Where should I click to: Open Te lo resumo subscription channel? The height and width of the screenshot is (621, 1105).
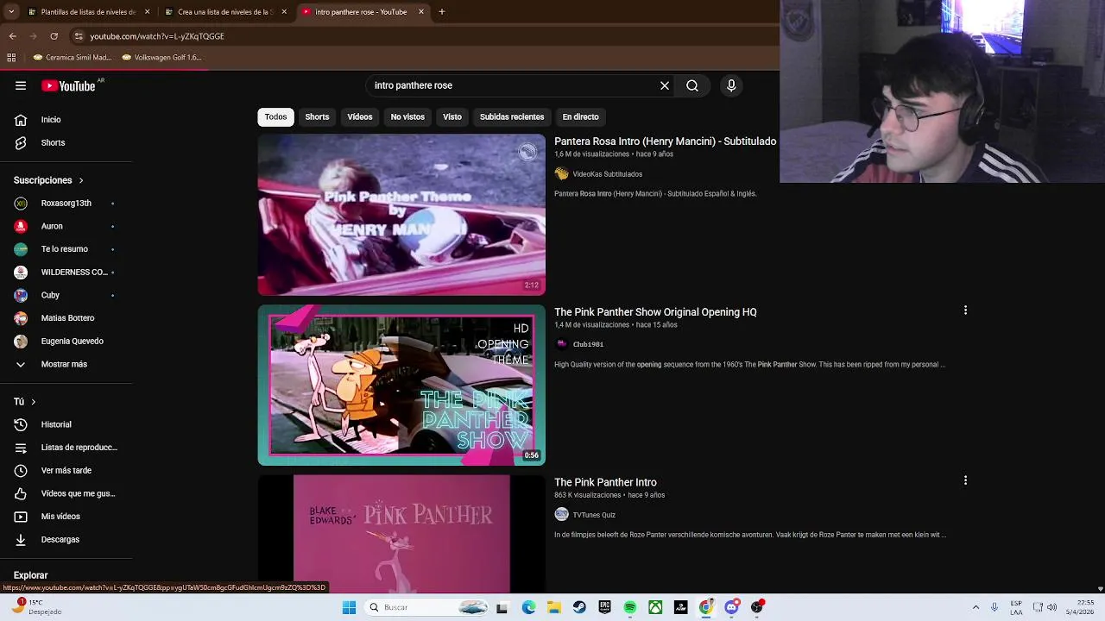pyautogui.click(x=66, y=249)
